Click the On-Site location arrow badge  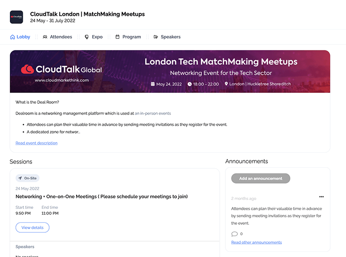28,178
